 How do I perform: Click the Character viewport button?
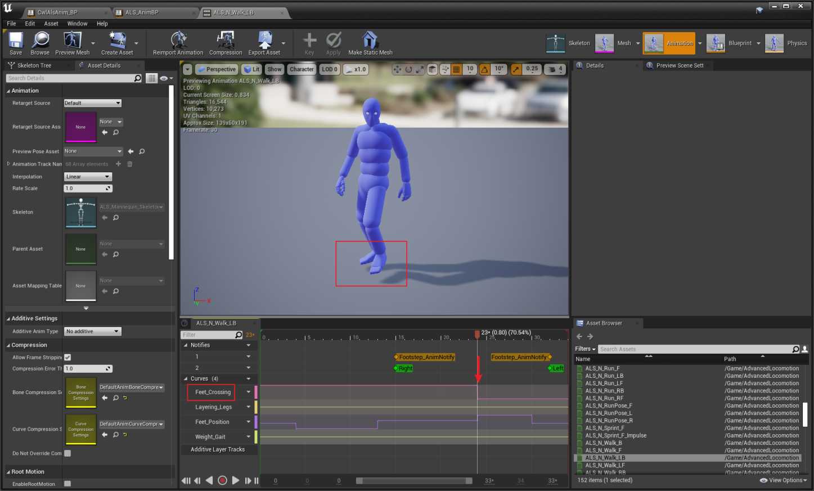(x=302, y=69)
